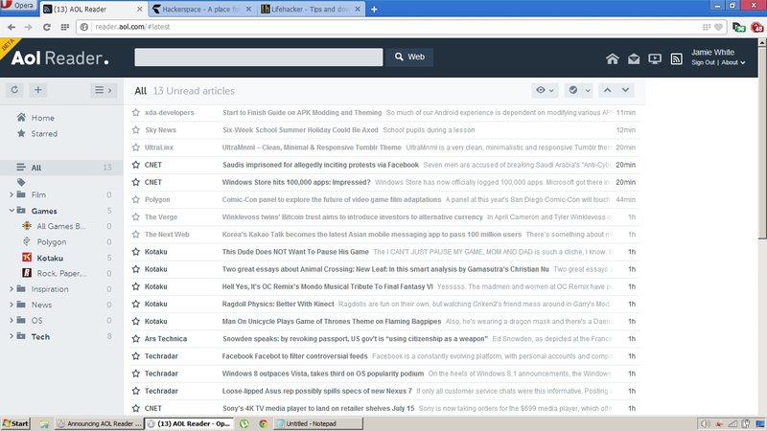Viewport: 767px width, 431px height.
Task: Open Chrome from taskbar quick launch
Action: click(263, 423)
